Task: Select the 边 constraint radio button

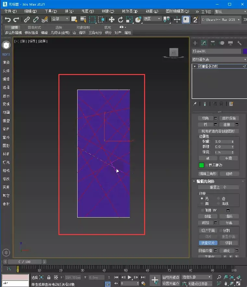Action: coord(218,198)
